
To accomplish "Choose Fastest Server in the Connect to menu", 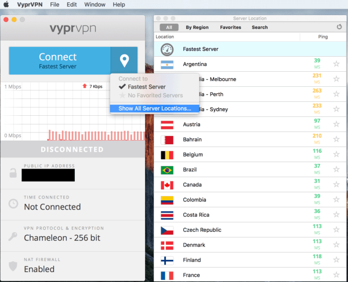I will click(147, 87).
